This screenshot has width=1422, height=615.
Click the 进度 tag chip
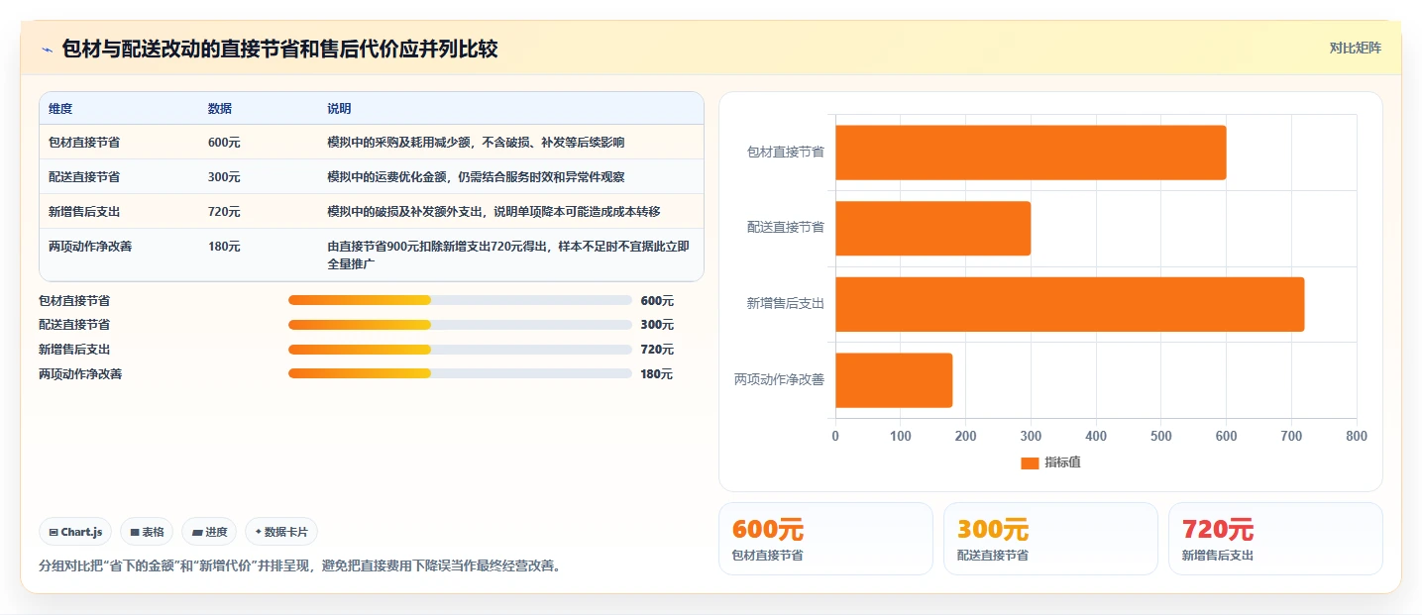(209, 532)
